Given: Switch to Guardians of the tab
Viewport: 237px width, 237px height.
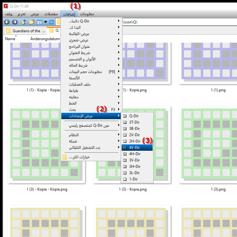Looking at the screenshot, I should coord(25,31).
